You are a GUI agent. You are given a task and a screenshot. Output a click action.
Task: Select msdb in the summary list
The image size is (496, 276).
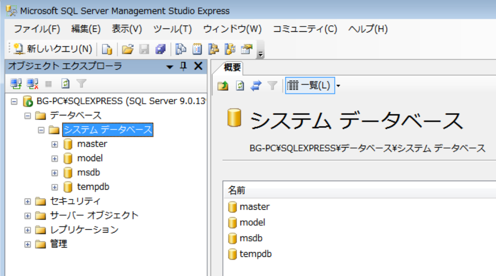click(x=251, y=238)
